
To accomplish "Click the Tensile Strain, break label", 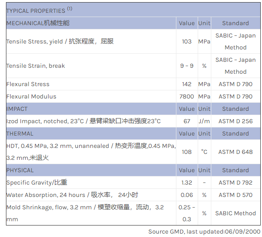I will (36, 66).
